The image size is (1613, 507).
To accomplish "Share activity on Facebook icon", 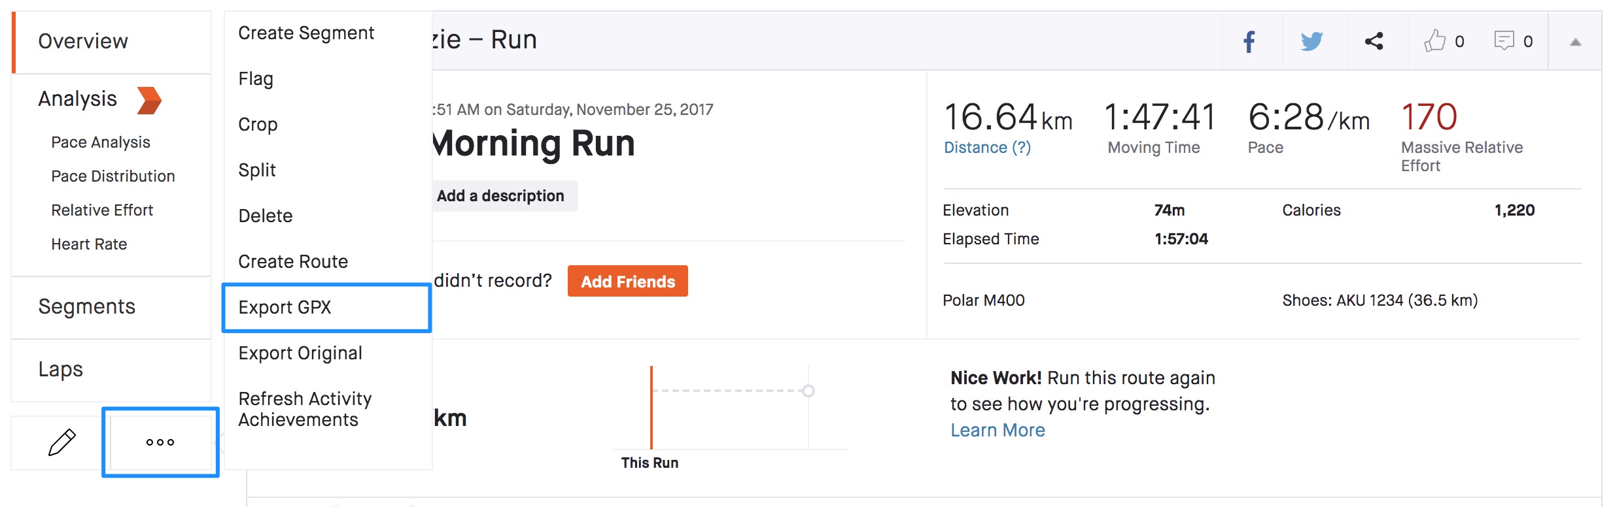I will click(x=1249, y=42).
